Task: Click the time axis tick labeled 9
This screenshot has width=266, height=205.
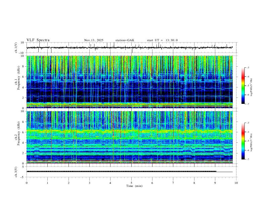Action: tap(215, 183)
